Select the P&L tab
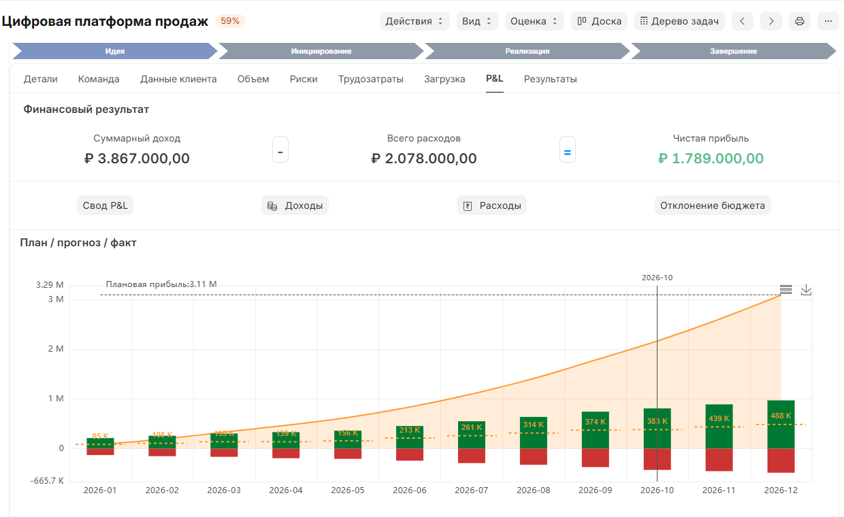 click(x=495, y=79)
